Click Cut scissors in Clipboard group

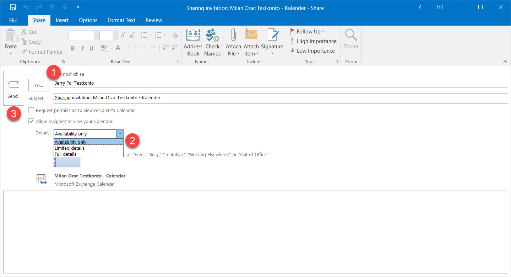29,32
